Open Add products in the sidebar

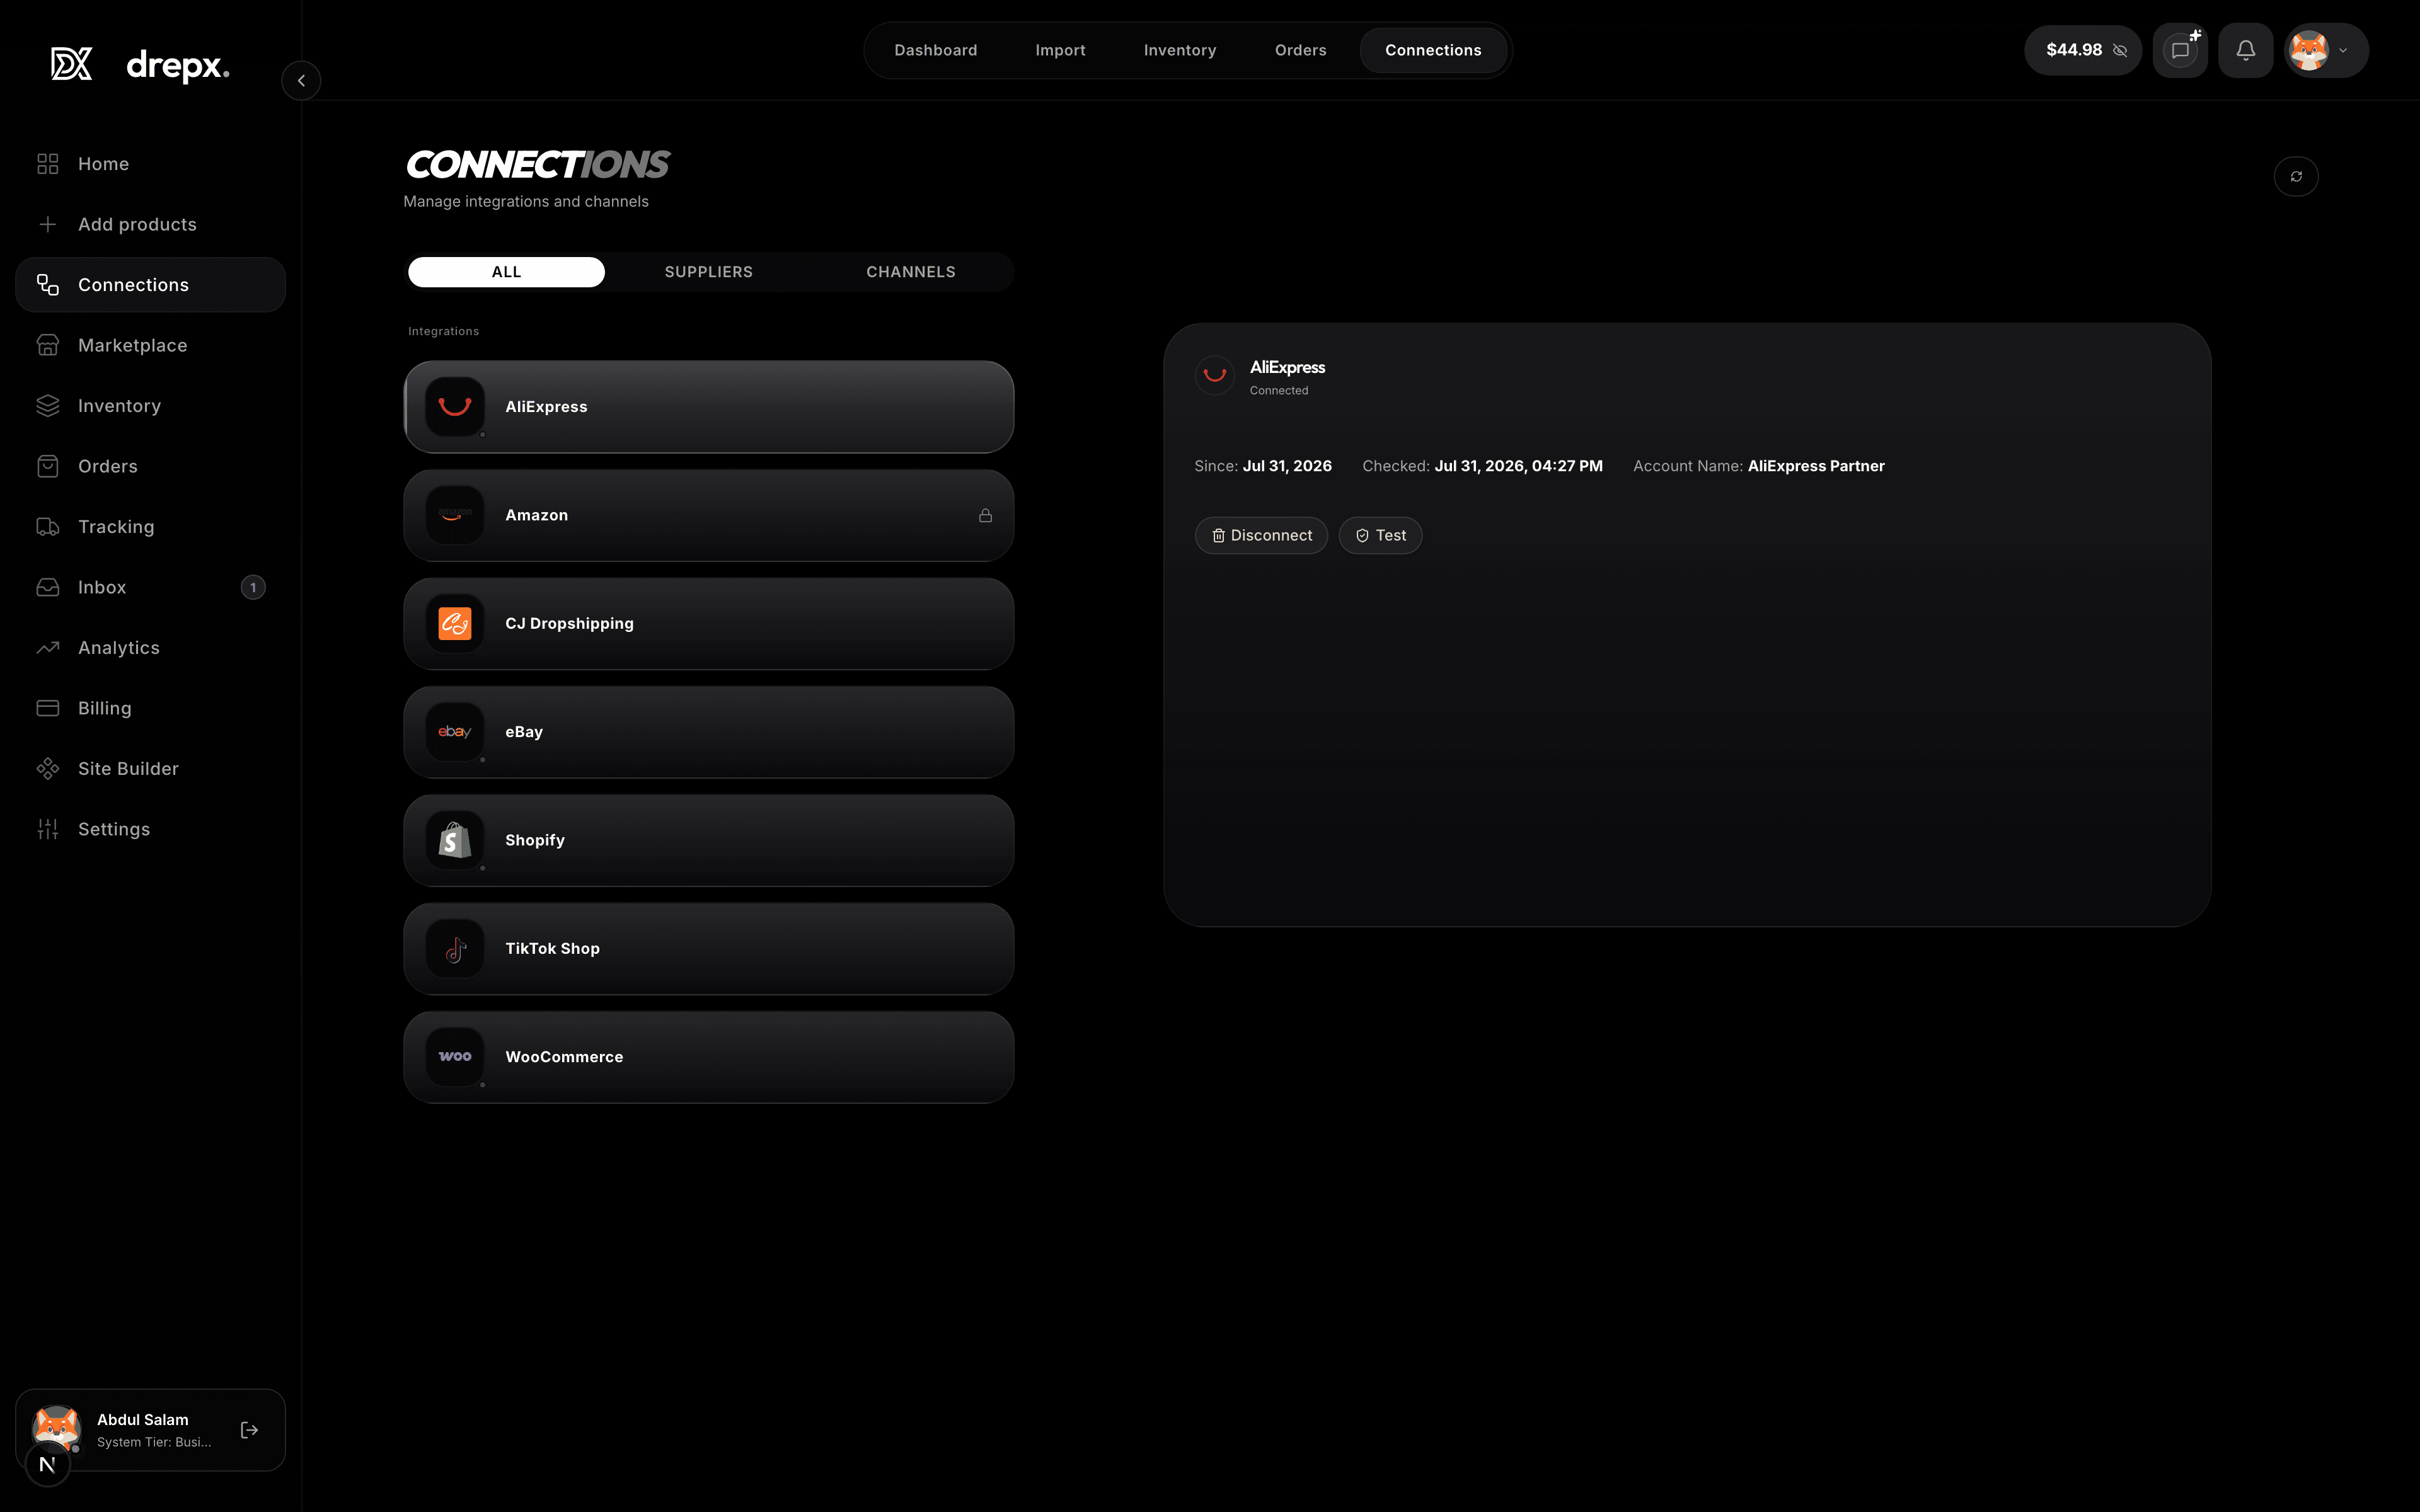tap(150, 224)
